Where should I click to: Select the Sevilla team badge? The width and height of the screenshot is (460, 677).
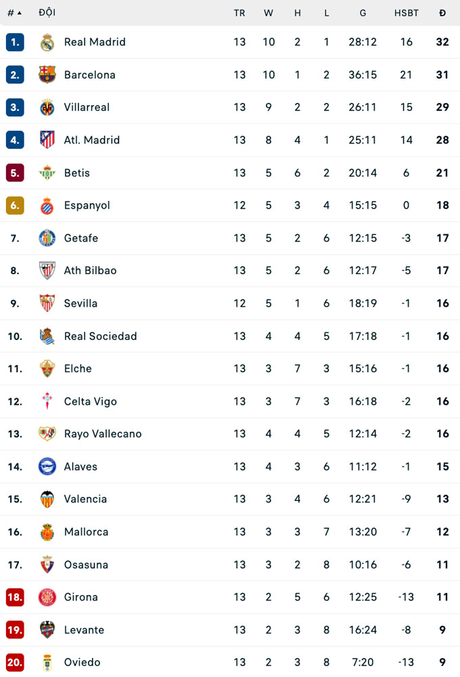(x=47, y=303)
